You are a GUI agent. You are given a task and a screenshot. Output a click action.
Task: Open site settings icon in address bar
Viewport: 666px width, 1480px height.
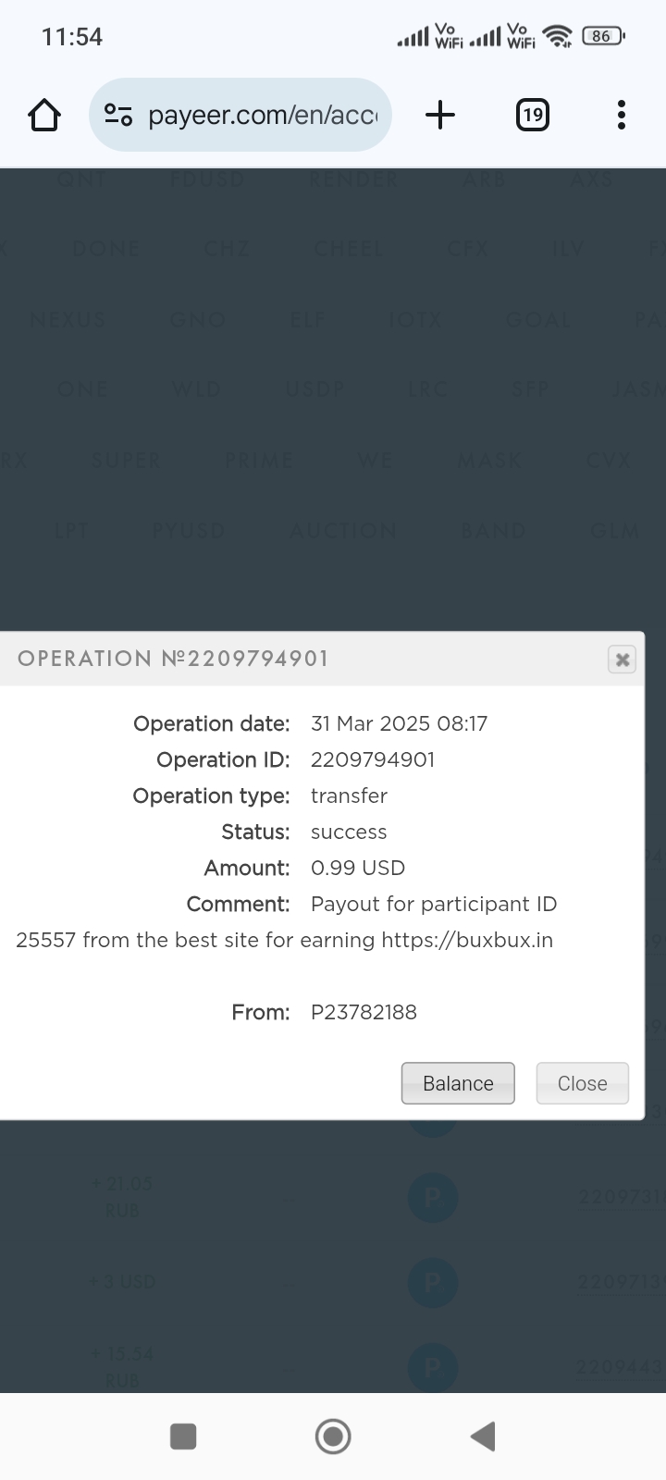[118, 115]
